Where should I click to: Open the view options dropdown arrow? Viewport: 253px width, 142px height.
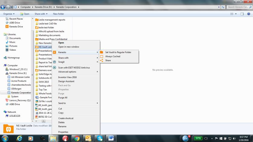(x=236, y=14)
